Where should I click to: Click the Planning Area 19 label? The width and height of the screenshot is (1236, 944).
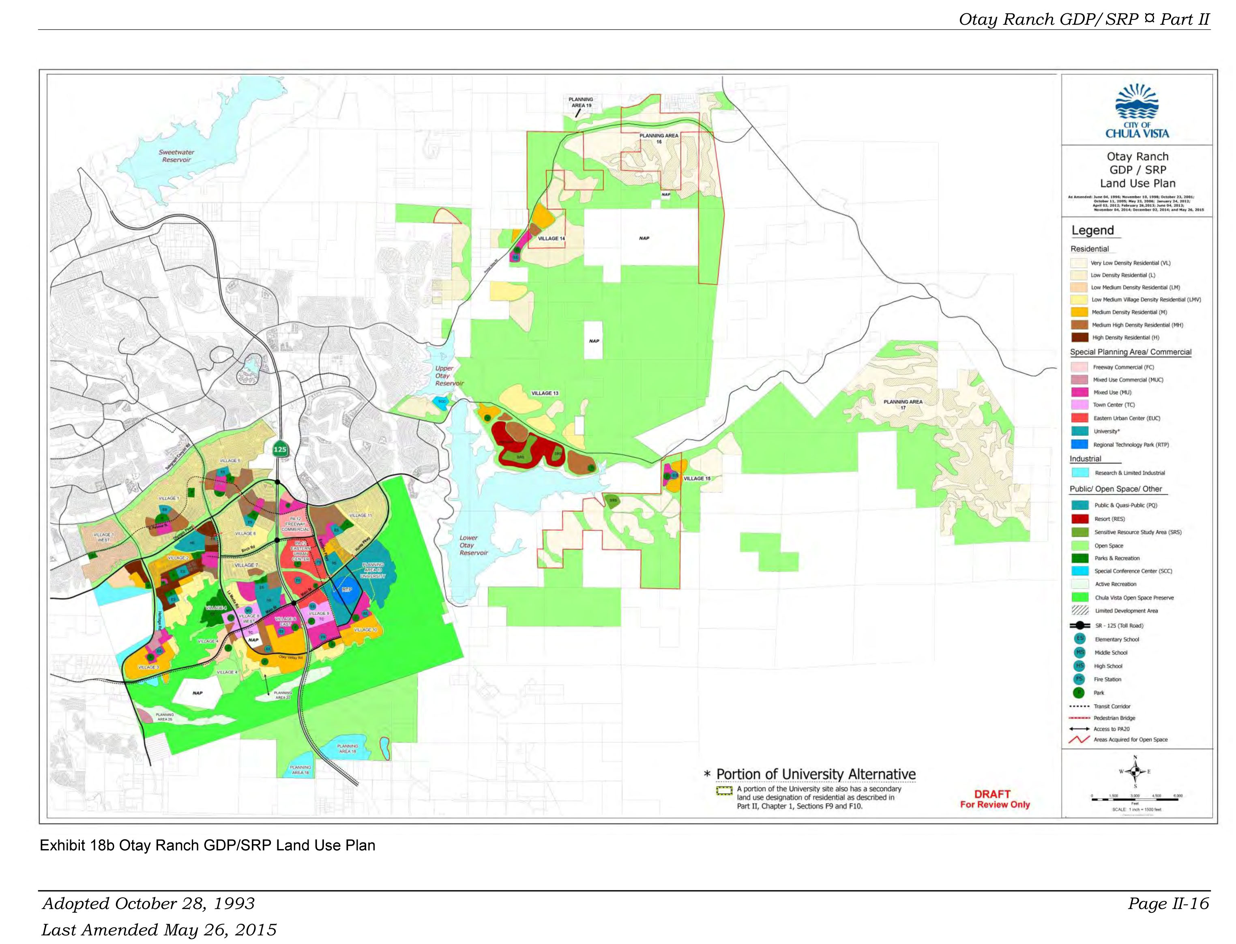click(x=581, y=102)
